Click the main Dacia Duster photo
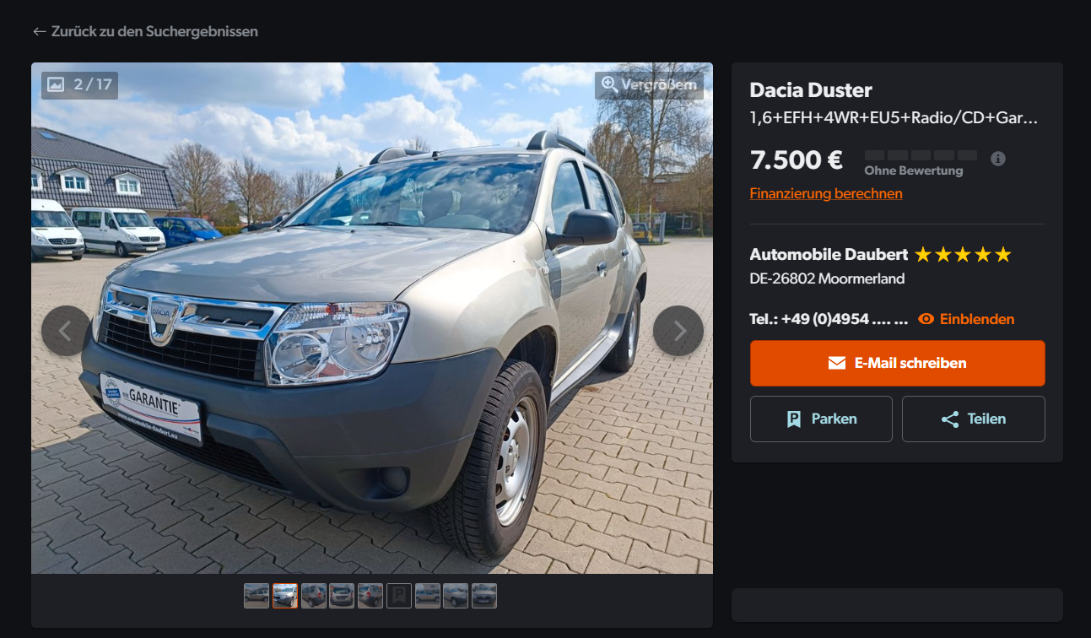The width and height of the screenshot is (1091, 638). point(372,318)
